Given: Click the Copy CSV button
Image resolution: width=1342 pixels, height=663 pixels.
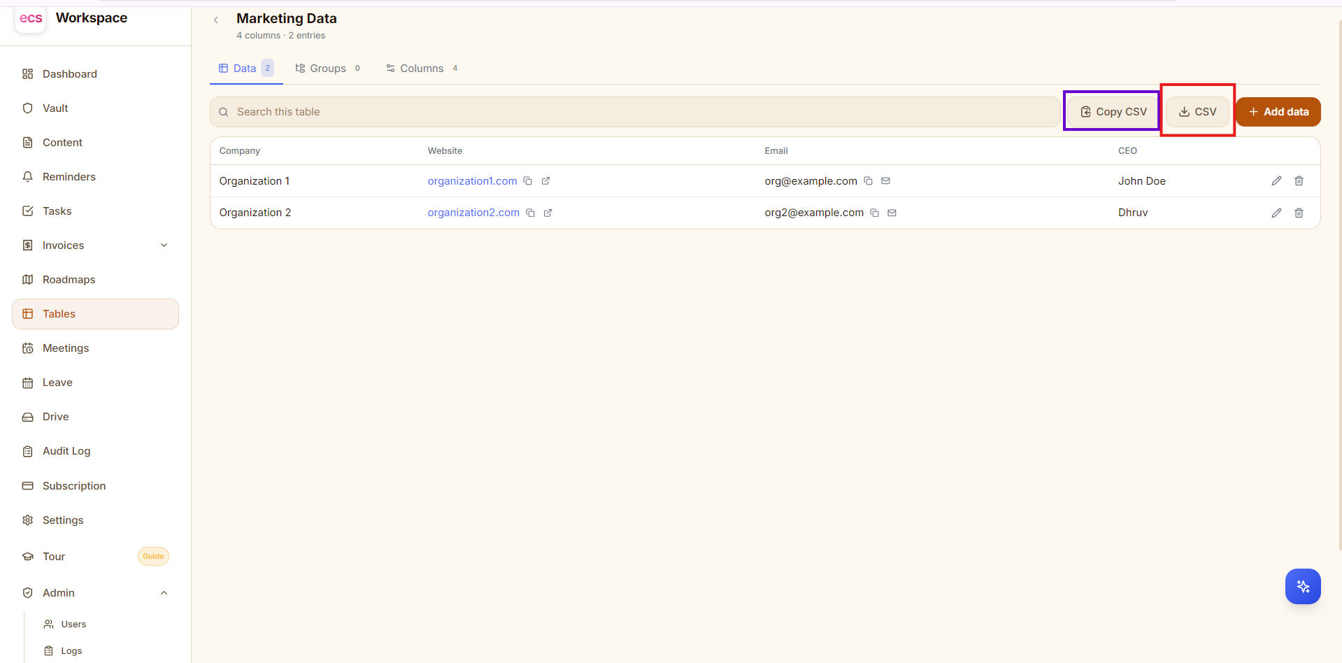Looking at the screenshot, I should (1113, 112).
